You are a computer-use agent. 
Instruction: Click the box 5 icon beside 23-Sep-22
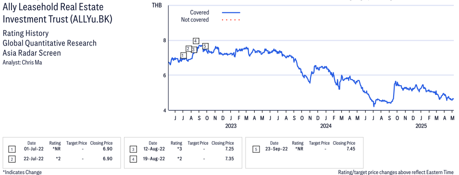[256, 149]
